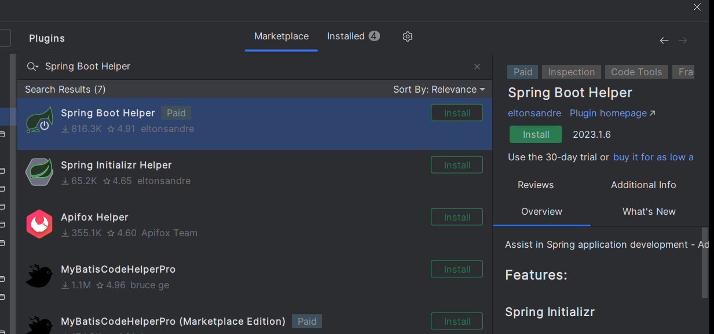This screenshot has height=334, width=714.
Task: Click the green Install button in details
Action: point(536,134)
